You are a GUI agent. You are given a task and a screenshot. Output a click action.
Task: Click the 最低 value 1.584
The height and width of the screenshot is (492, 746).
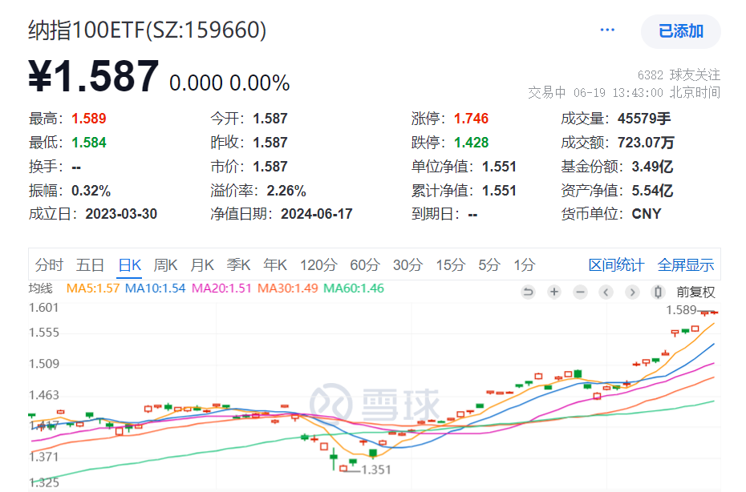(89, 143)
